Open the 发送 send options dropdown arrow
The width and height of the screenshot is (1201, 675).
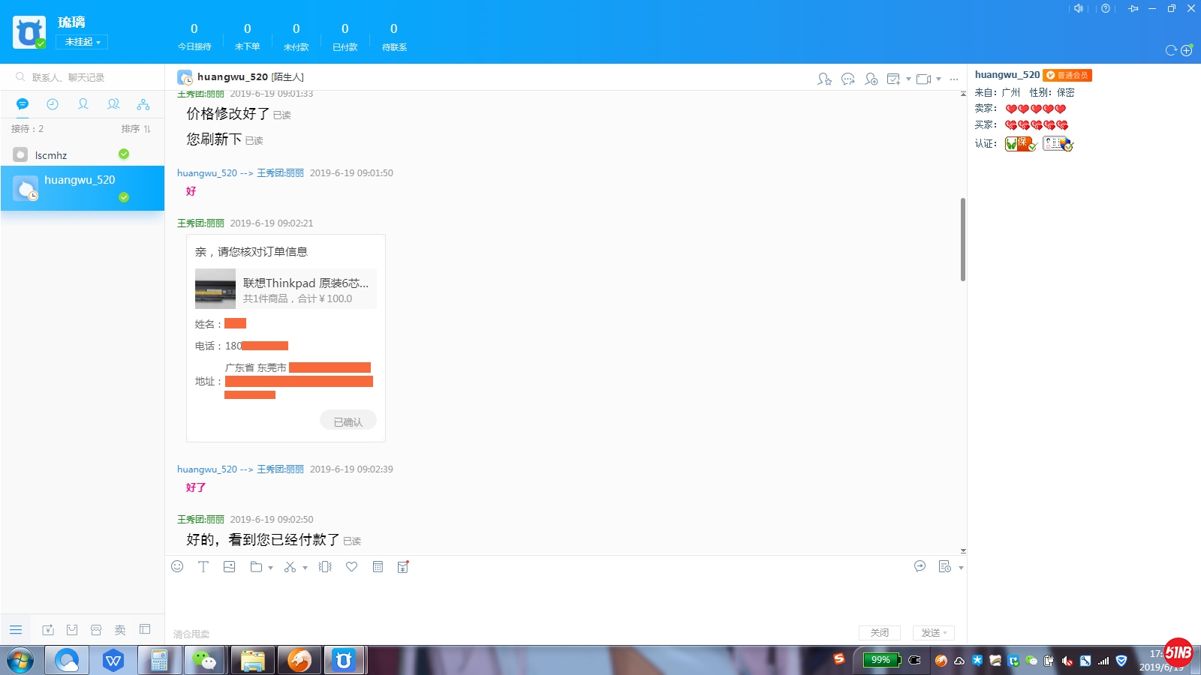946,633
